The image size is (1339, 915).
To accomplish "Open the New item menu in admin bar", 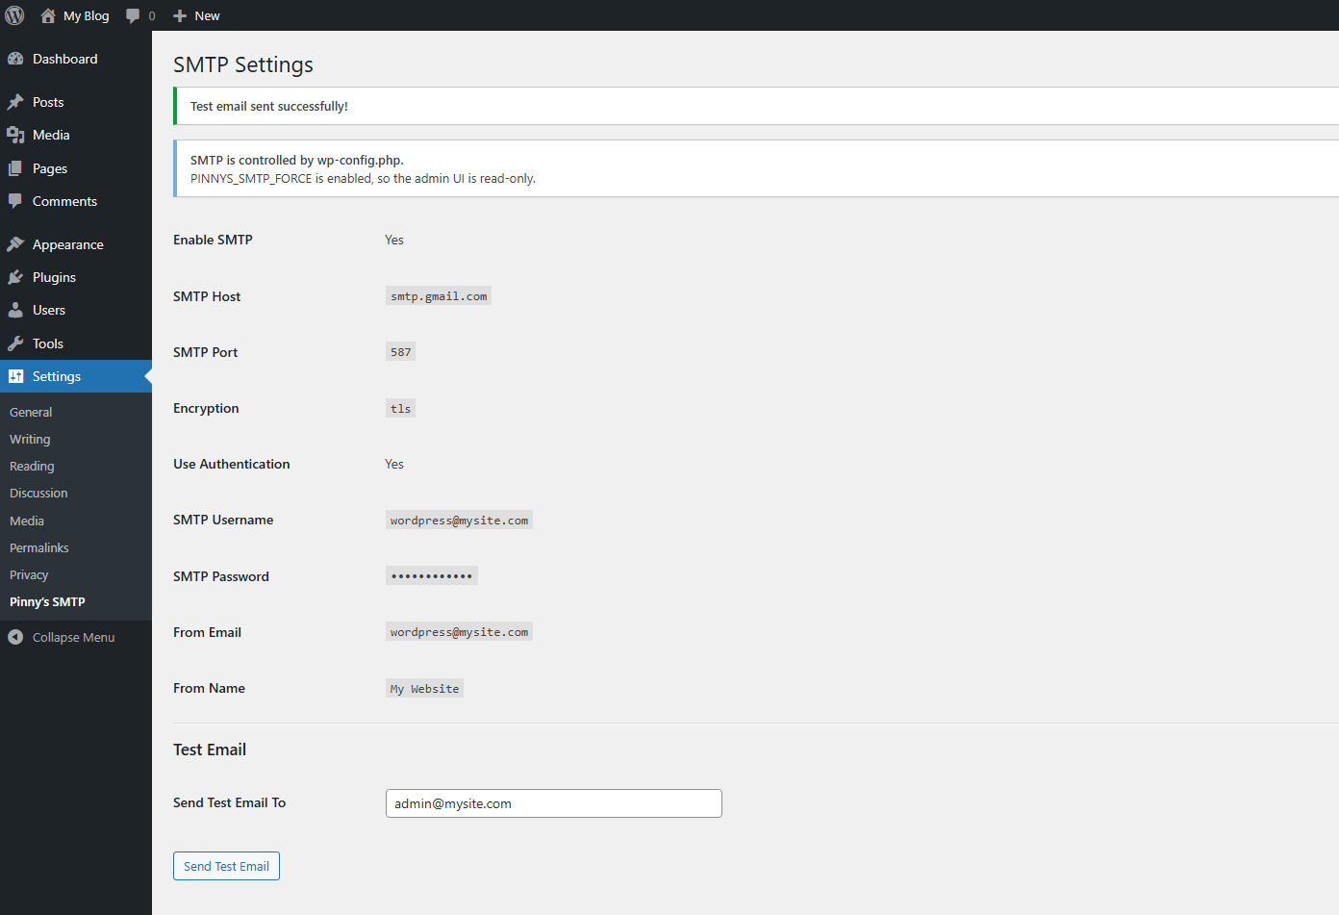I will point(196,15).
